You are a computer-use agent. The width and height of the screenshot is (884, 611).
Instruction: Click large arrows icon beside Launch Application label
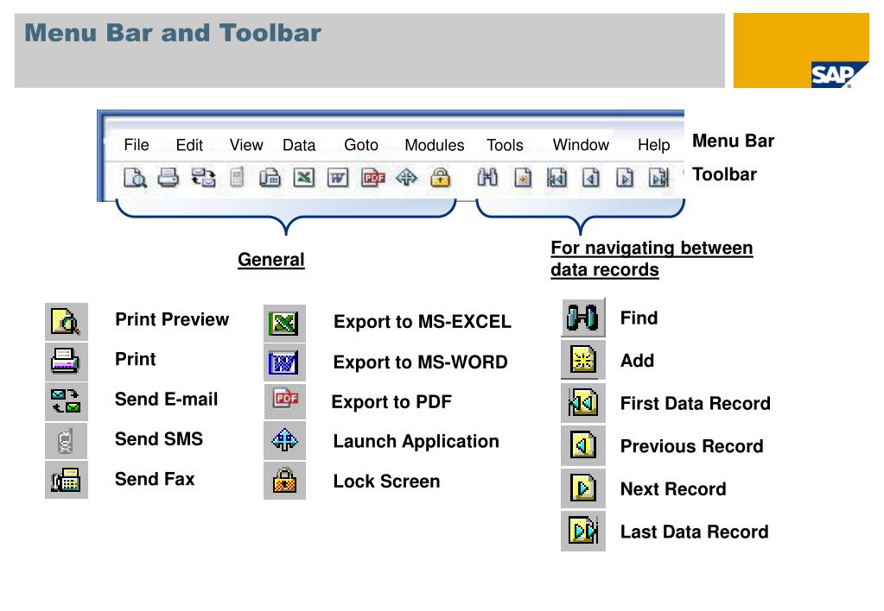284,440
